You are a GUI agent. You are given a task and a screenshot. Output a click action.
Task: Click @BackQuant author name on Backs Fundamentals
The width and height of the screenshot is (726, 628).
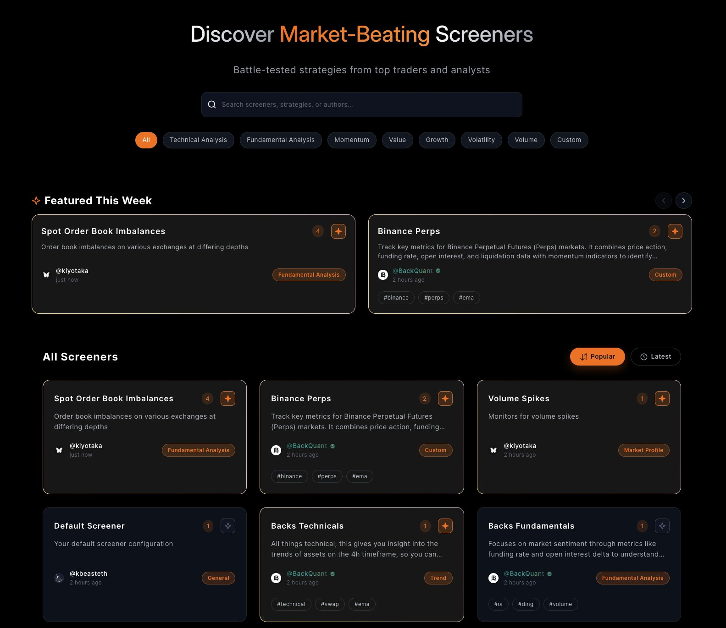pos(524,573)
